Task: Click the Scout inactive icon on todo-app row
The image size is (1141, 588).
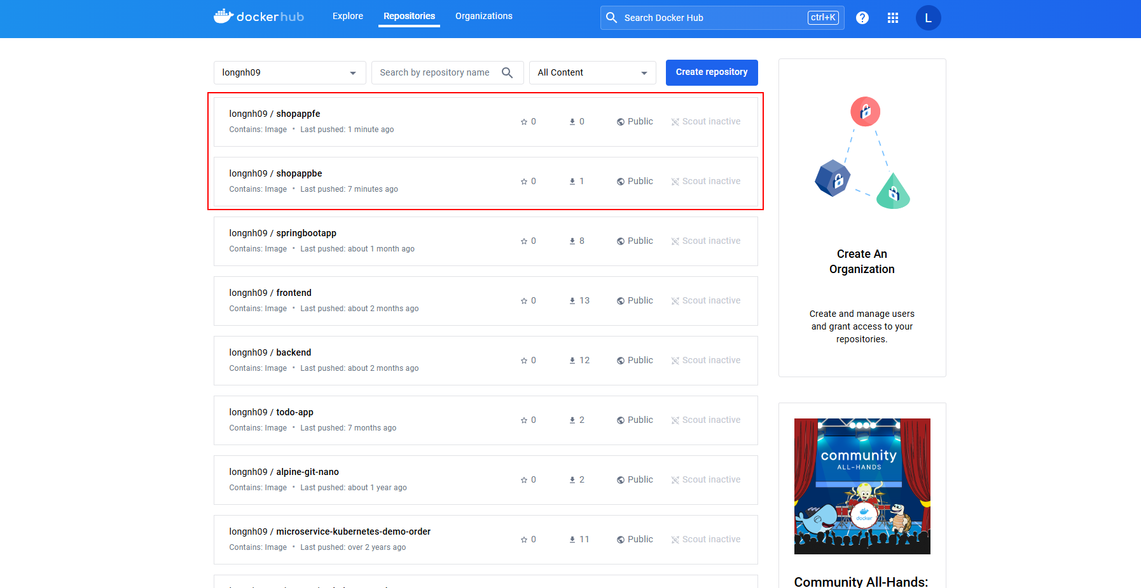Action: tap(675, 420)
